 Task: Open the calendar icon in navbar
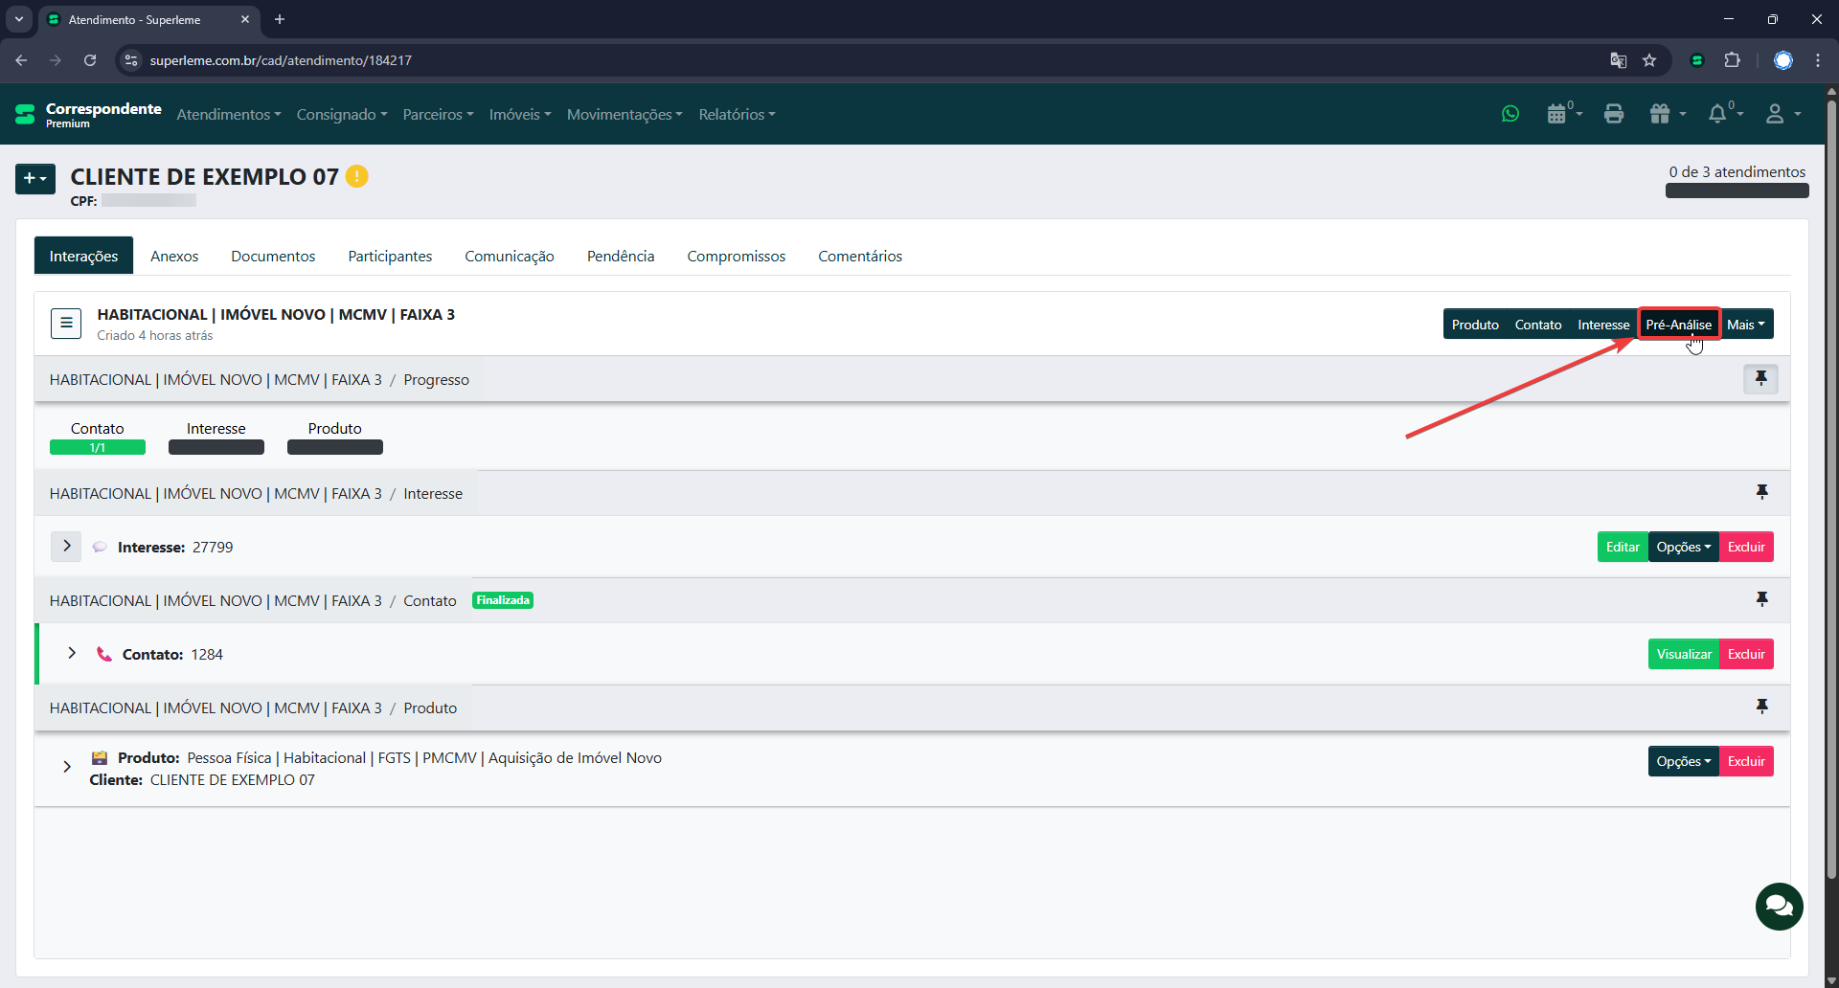coord(1557,114)
